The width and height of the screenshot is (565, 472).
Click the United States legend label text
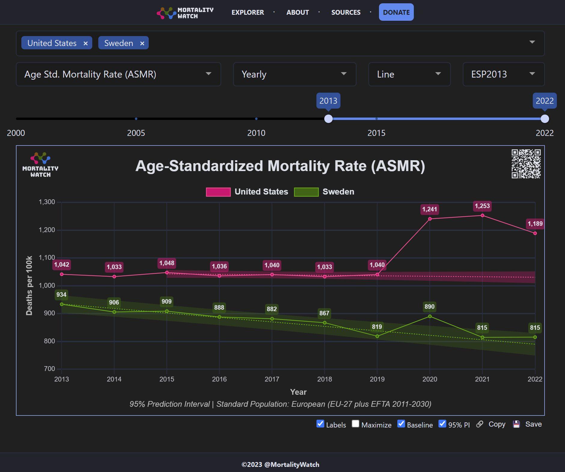(x=261, y=192)
